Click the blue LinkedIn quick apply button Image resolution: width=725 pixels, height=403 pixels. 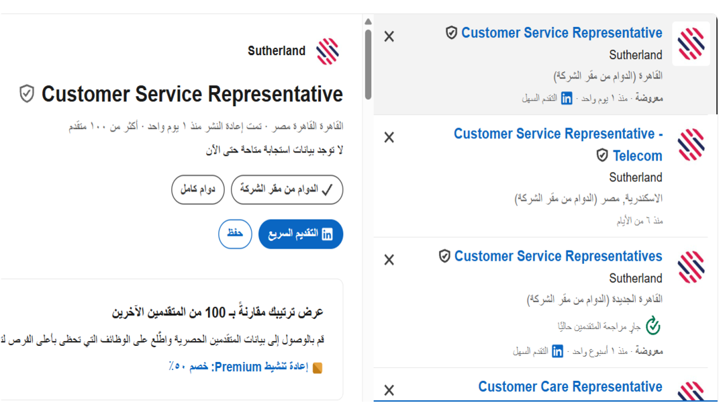coord(301,234)
